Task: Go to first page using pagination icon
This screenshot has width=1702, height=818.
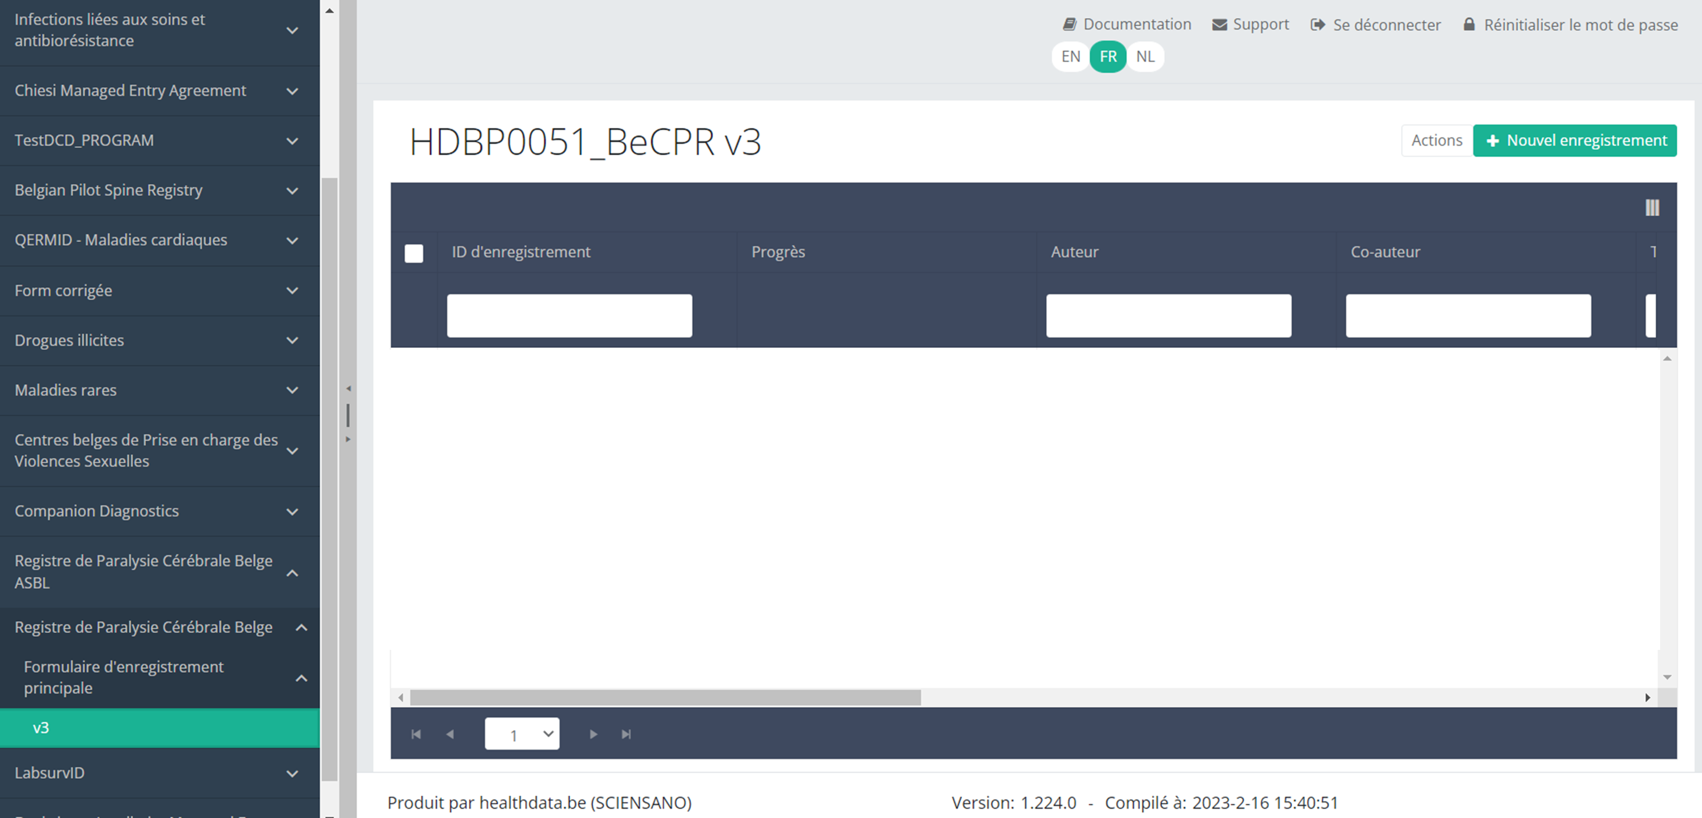Action: 415,734
